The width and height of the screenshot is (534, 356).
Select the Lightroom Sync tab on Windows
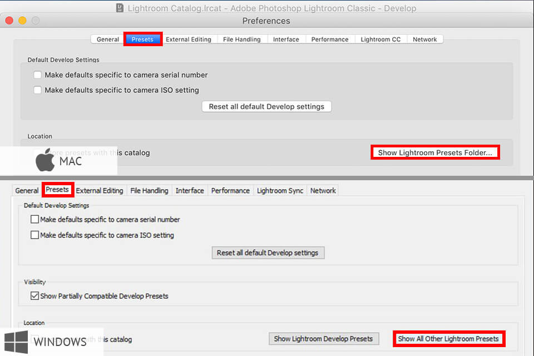pyautogui.click(x=280, y=190)
